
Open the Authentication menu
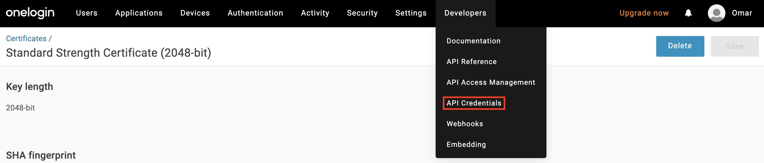click(255, 13)
